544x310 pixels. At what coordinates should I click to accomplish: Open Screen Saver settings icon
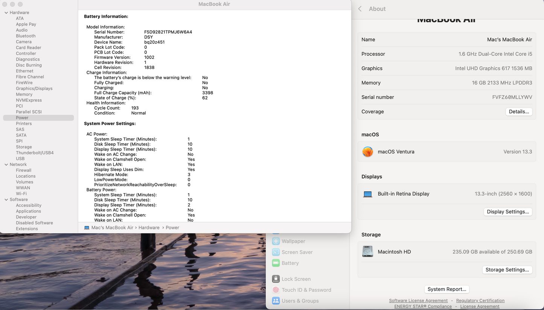pos(276,252)
